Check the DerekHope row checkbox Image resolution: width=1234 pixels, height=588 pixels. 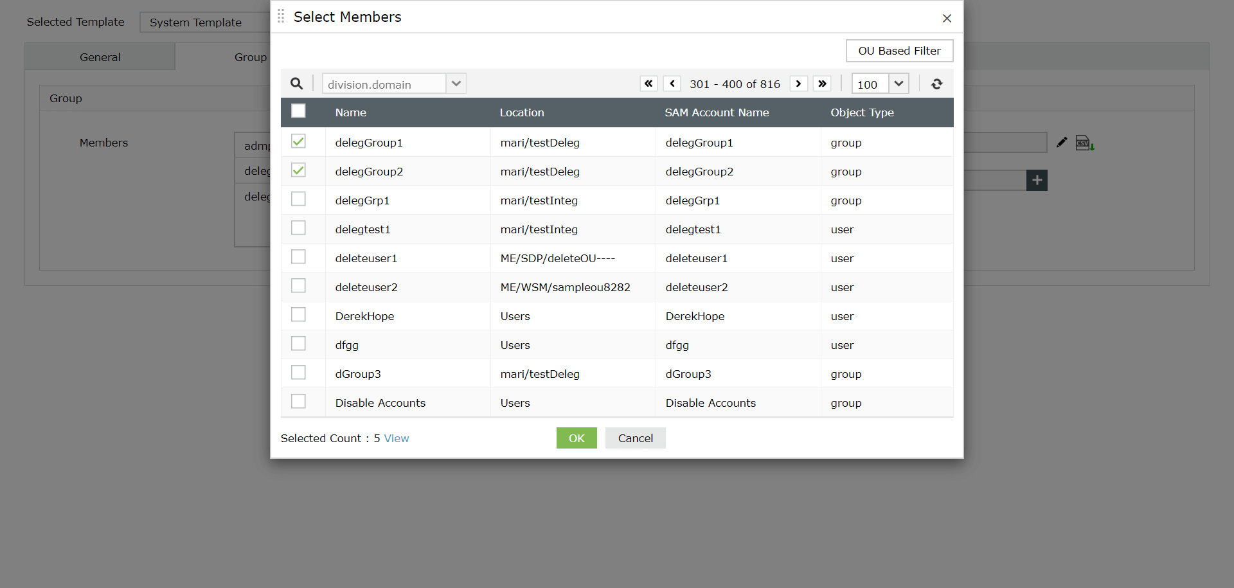pos(298,315)
